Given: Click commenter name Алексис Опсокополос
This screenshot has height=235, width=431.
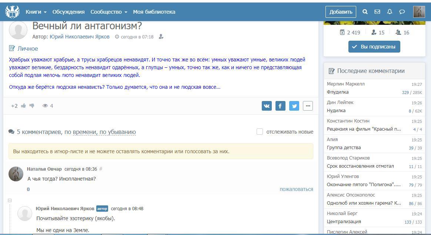Looking at the screenshot, I should (351, 195).
